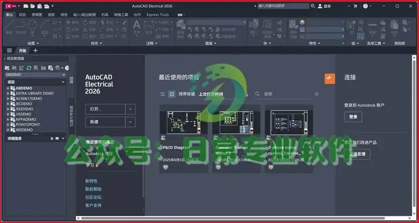Click the Insert block icon
Screen dimensions: 419x223
[x=253, y=27]
